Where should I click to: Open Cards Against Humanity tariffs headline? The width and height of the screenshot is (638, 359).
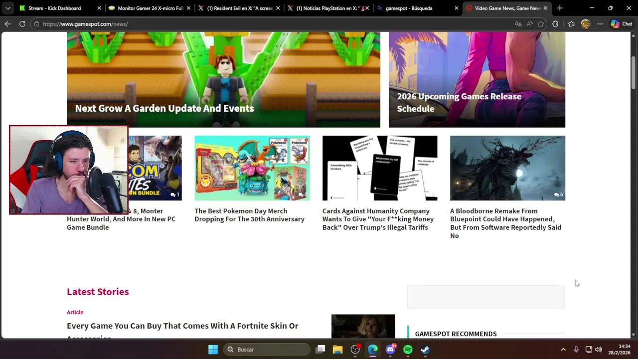[378, 219]
